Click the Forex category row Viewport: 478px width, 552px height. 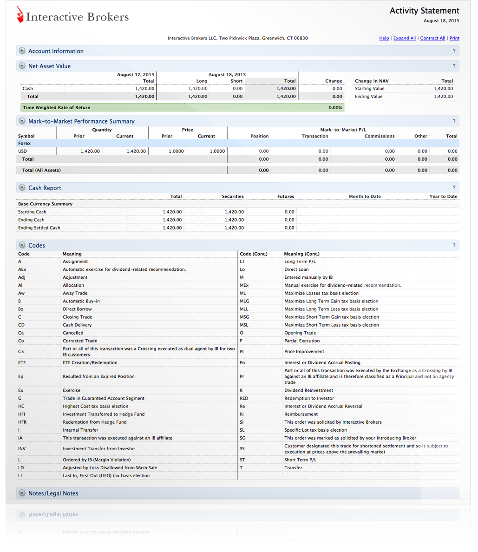(x=237, y=143)
